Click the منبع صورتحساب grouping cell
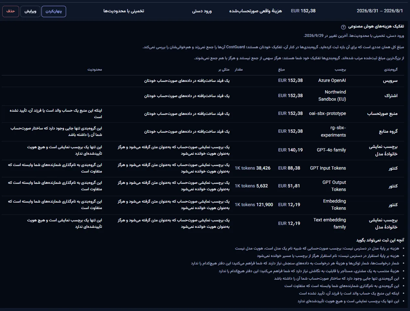Image resolution: width=410 pixels, height=311 pixels. point(382,114)
